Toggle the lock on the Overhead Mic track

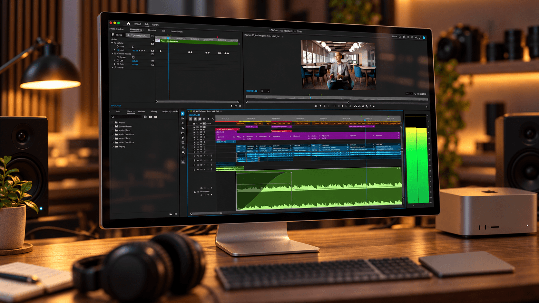tap(195, 192)
